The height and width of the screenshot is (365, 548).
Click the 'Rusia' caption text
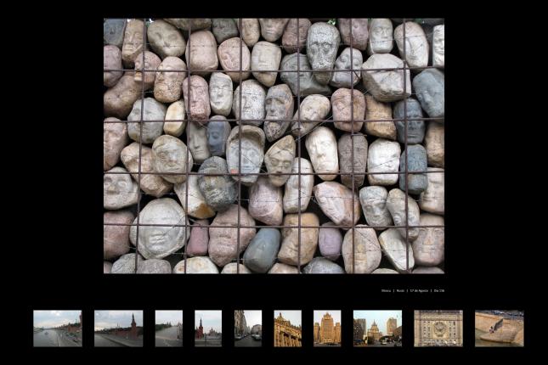tap(400, 290)
